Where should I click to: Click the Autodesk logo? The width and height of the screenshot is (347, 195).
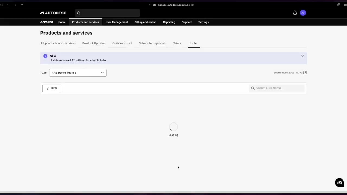(x=53, y=13)
